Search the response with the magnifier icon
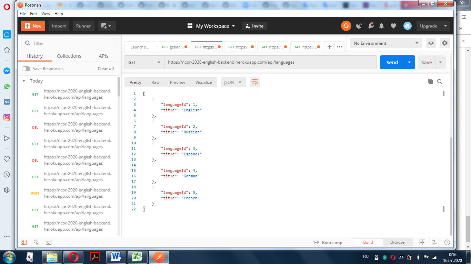This screenshot has height=264, width=471. [440, 82]
